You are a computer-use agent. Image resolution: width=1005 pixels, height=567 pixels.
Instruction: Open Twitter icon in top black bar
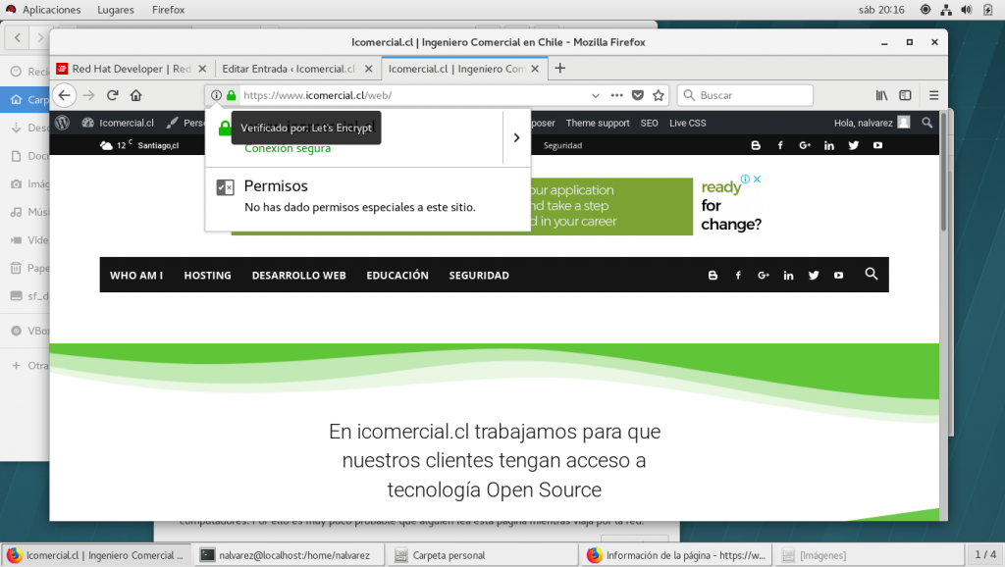click(853, 145)
